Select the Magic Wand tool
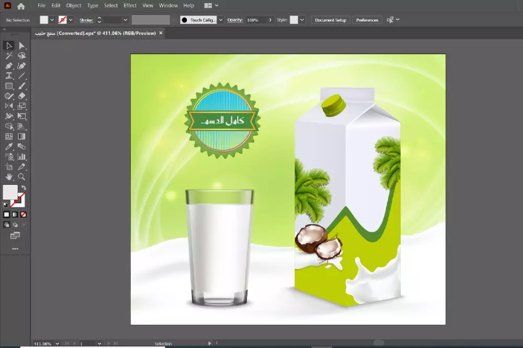The width and height of the screenshot is (523, 348). tap(9, 55)
